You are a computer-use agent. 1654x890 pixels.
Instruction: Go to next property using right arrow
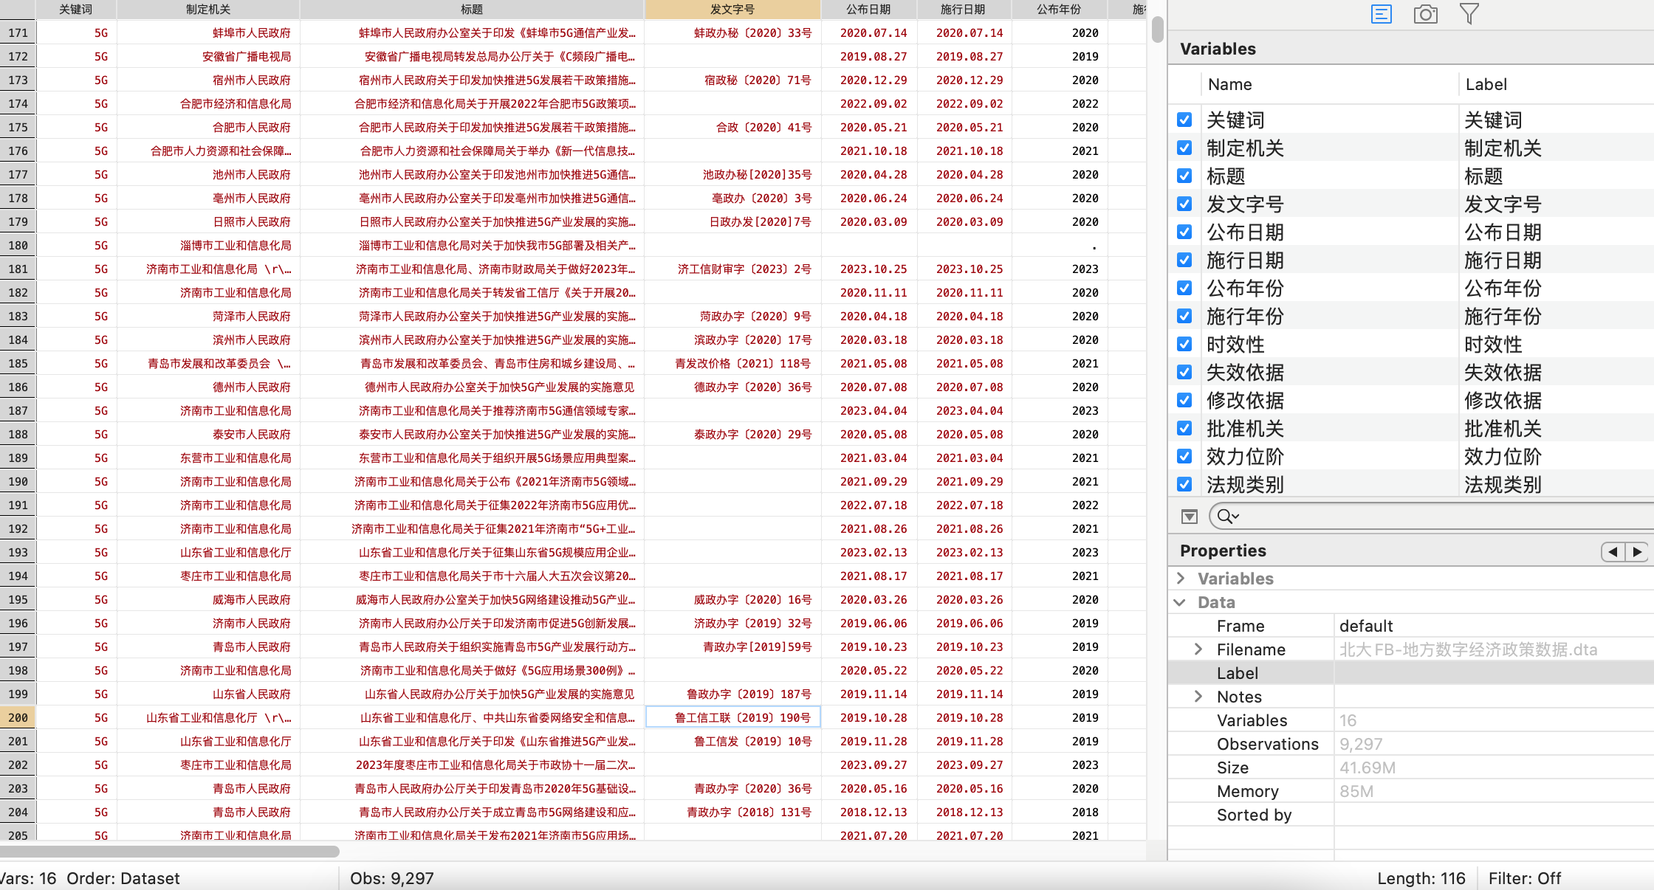click(1637, 551)
